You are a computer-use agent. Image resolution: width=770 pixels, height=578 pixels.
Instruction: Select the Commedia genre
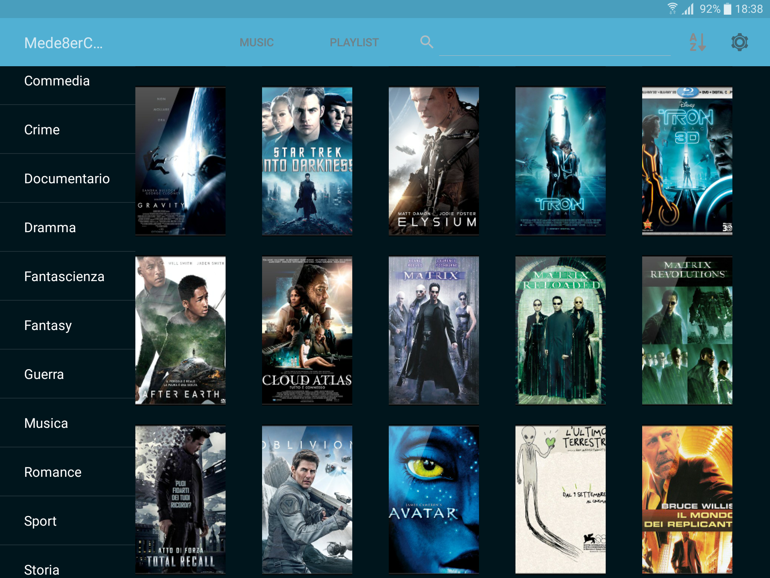68,81
